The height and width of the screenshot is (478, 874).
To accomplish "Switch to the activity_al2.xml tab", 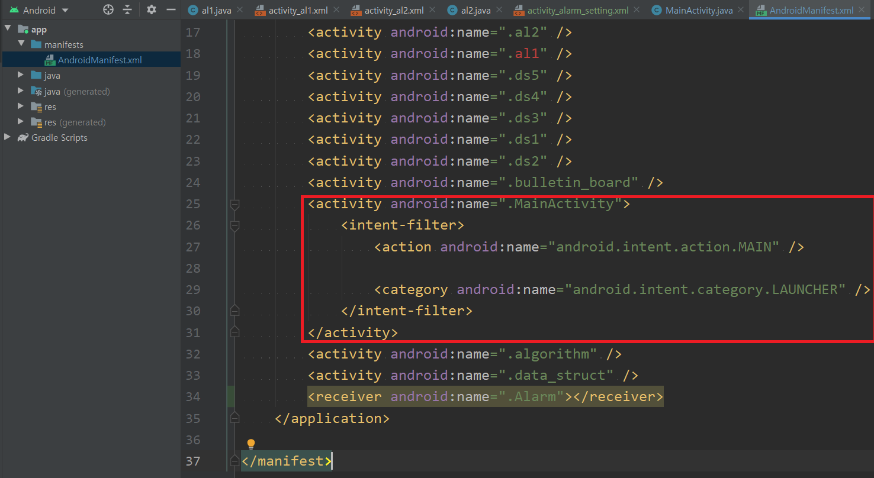I will (x=394, y=10).
